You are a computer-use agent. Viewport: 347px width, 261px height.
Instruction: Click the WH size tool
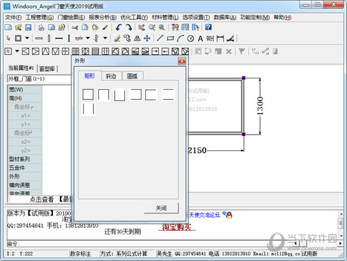pos(210,39)
